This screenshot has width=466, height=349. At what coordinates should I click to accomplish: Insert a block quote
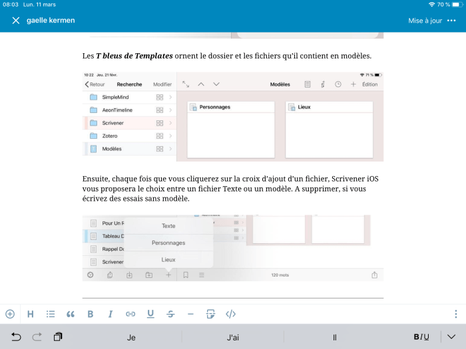click(71, 314)
